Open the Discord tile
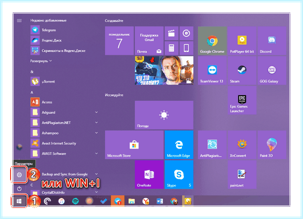The image size is (303, 219). [272, 41]
